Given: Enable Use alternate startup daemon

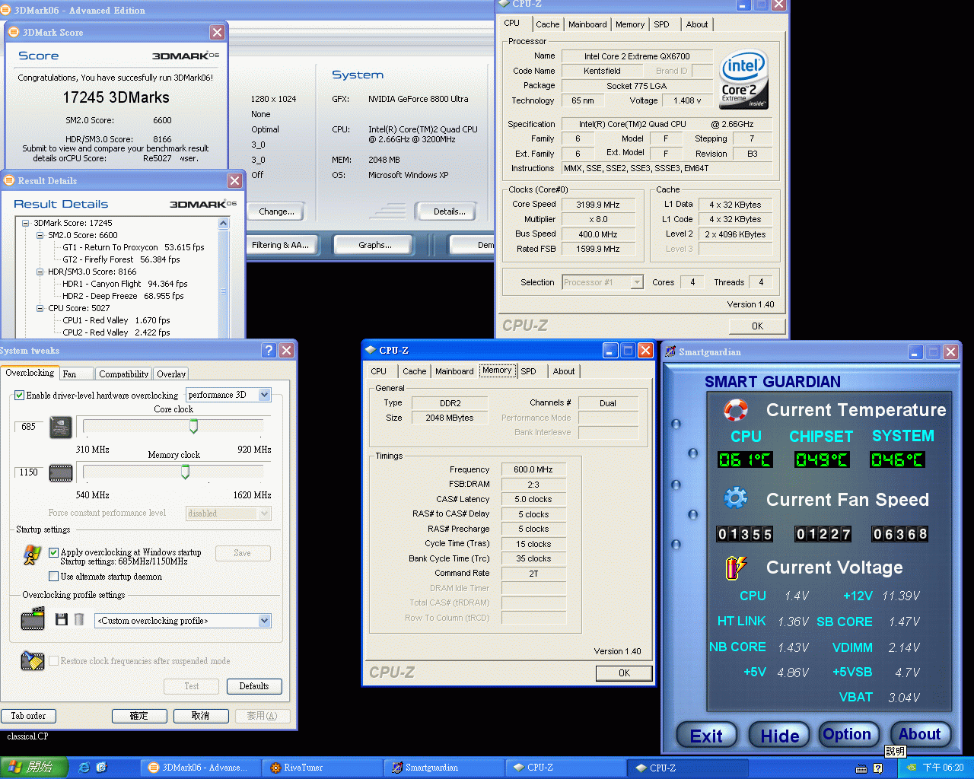Looking at the screenshot, I should [x=53, y=577].
